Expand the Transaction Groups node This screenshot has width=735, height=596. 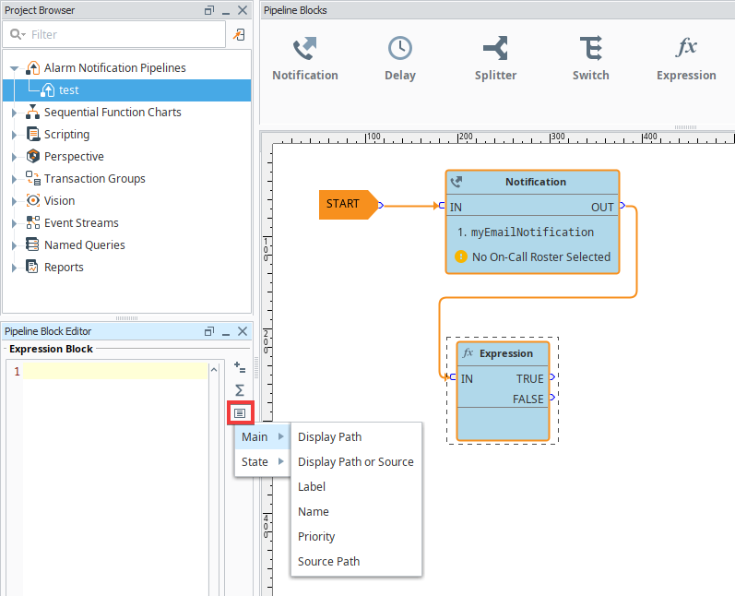[x=14, y=179]
